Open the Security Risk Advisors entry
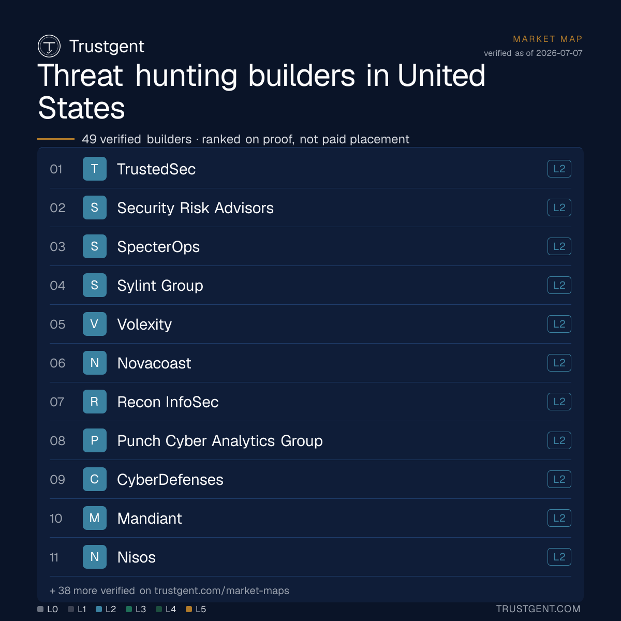This screenshot has height=621, width=621. coord(310,208)
